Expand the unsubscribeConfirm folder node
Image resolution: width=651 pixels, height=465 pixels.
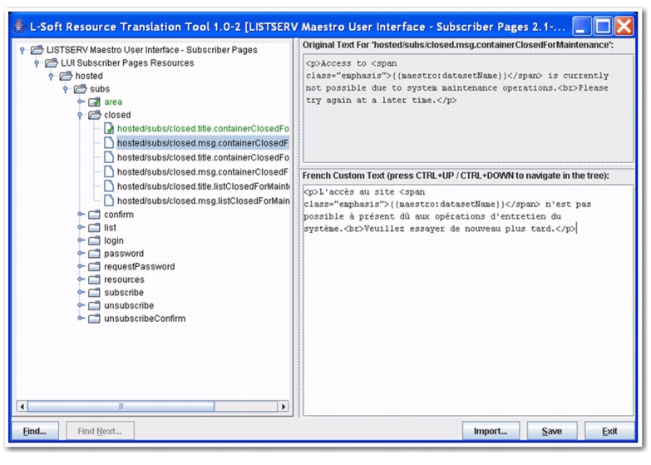(81, 319)
